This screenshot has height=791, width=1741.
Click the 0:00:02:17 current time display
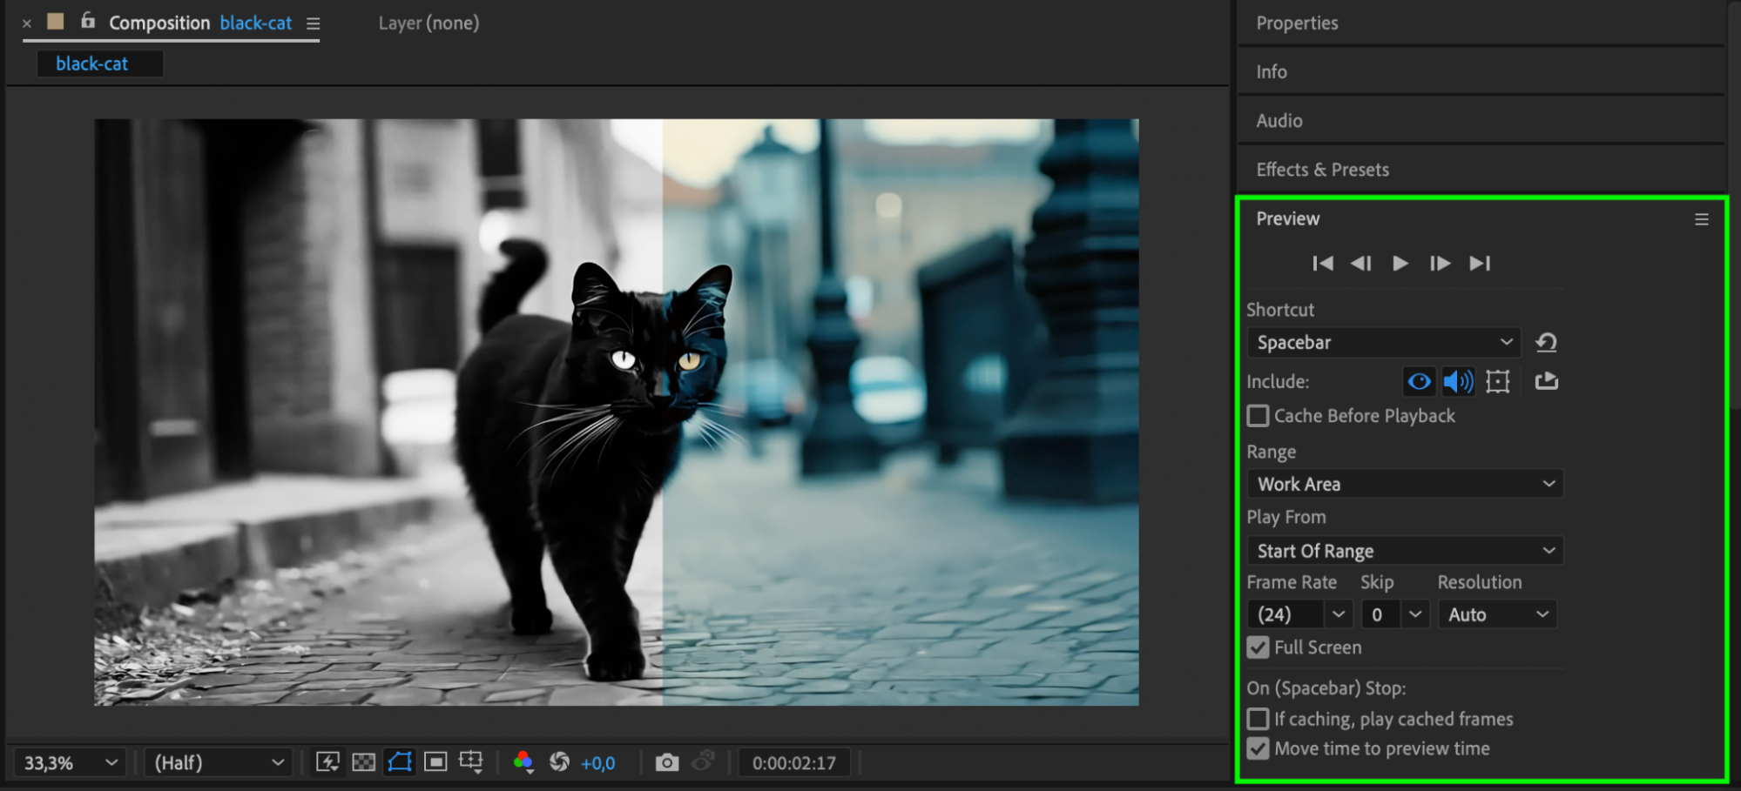[x=793, y=763]
